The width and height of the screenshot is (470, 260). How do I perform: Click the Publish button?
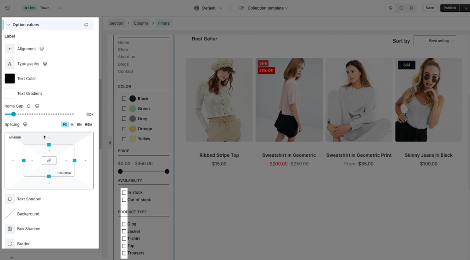tap(450, 8)
